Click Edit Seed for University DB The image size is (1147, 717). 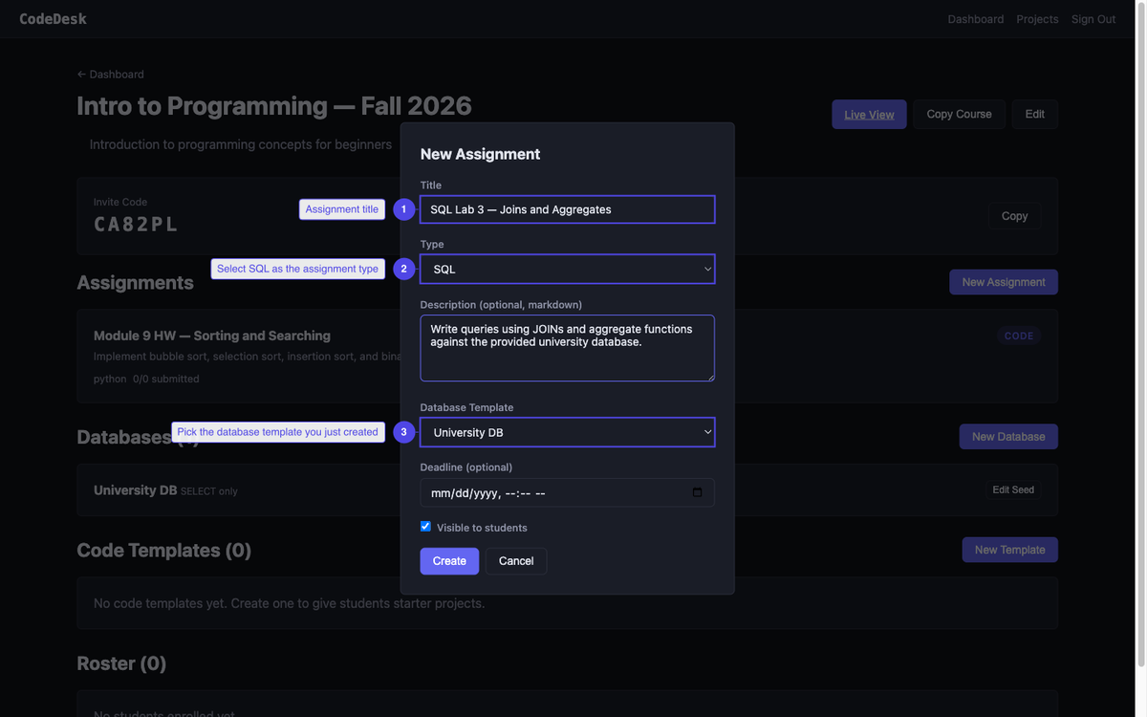point(1012,489)
